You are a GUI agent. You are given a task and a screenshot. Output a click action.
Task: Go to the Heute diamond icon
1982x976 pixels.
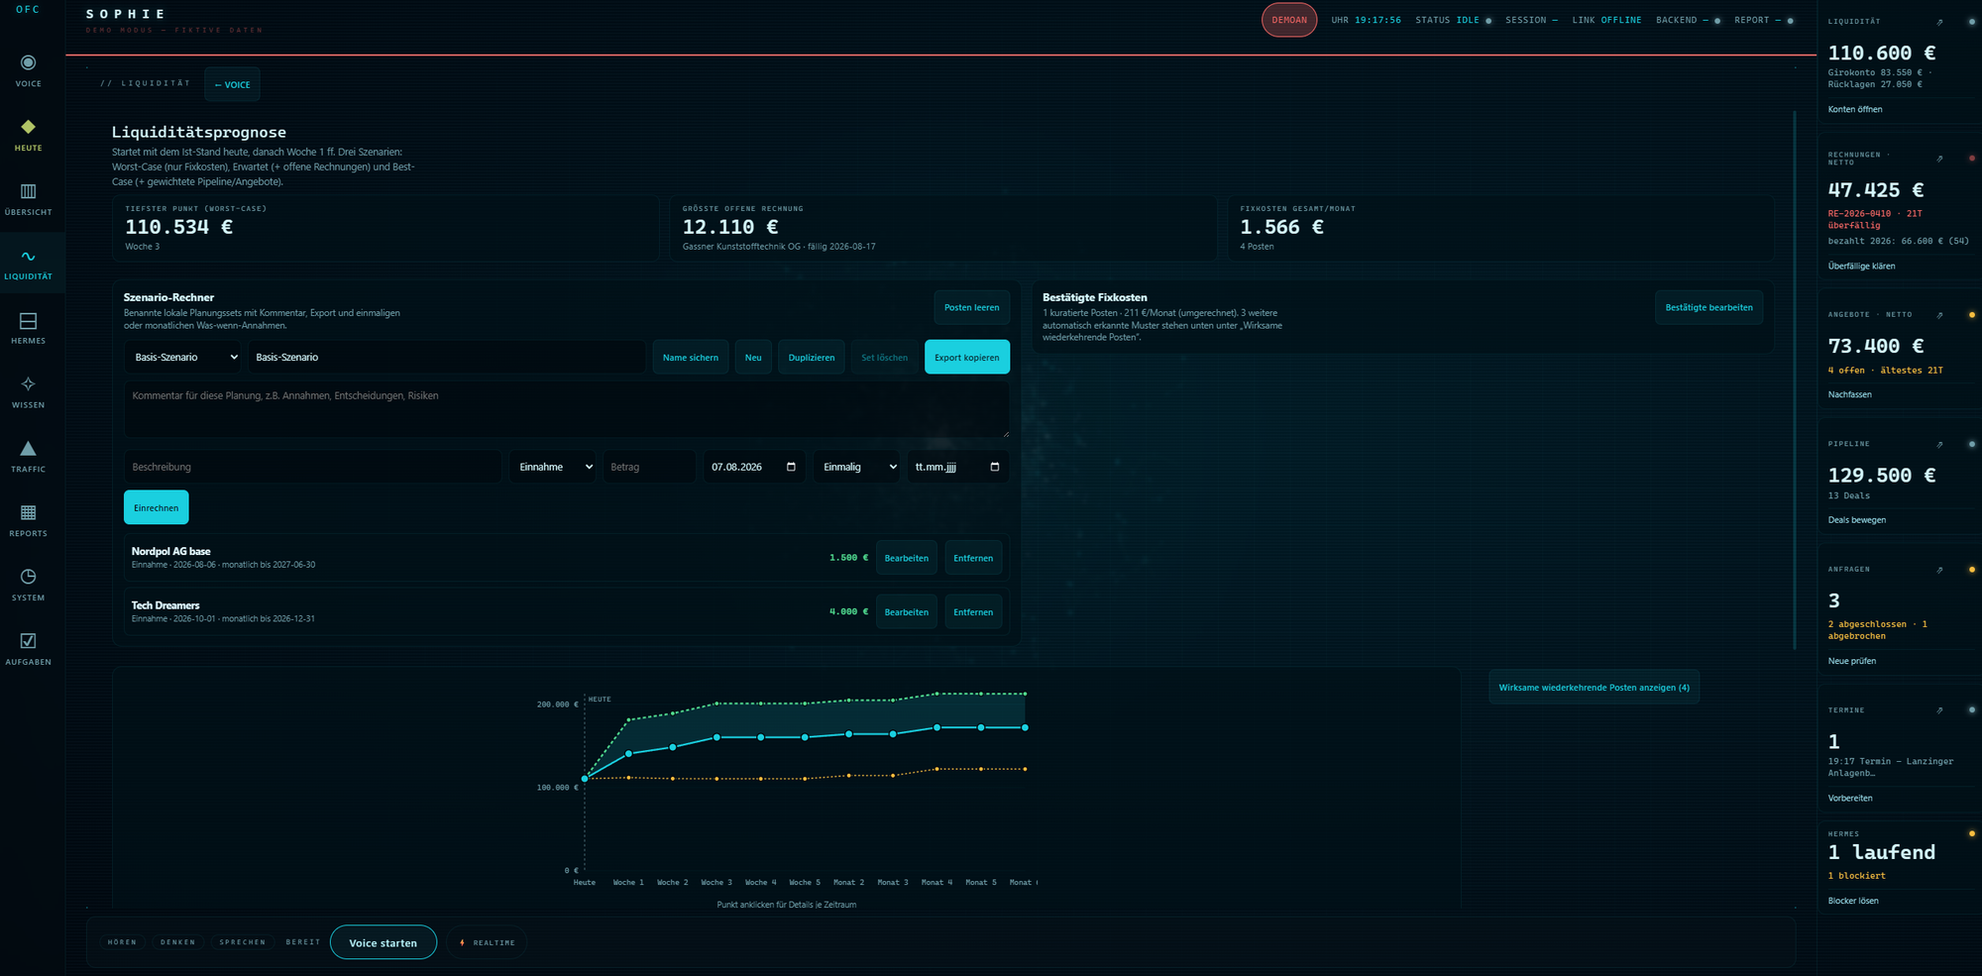pyautogui.click(x=29, y=127)
